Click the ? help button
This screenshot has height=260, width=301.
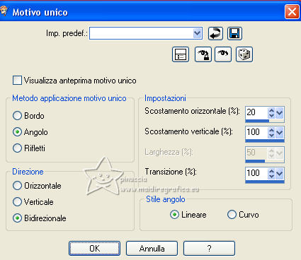click(209, 248)
